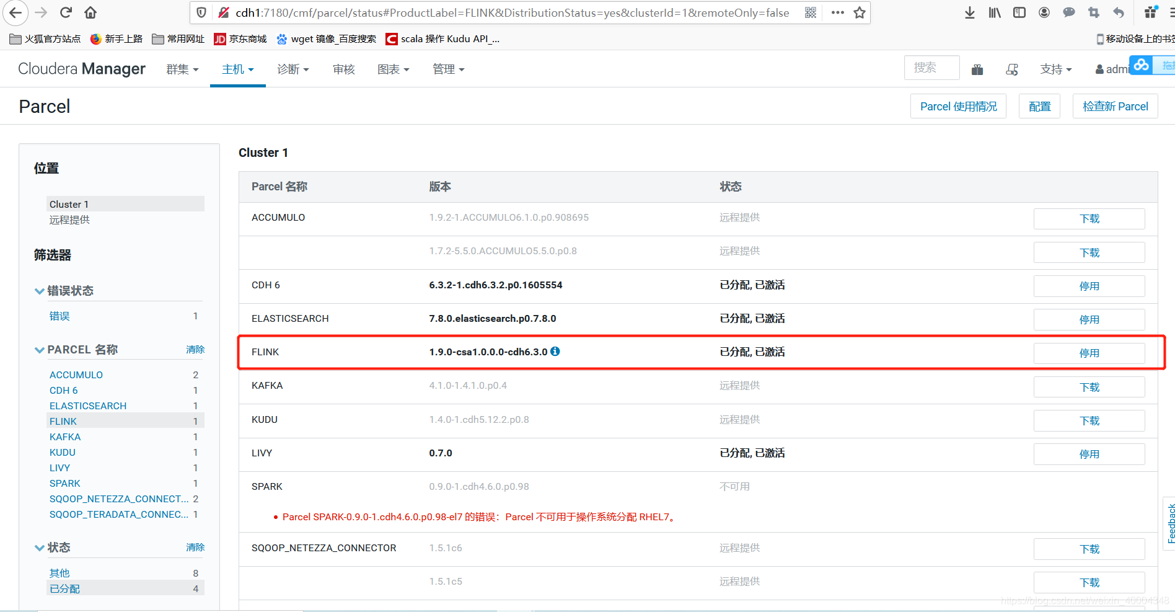Select the 远程提供 location
1175x612 pixels.
pos(69,220)
